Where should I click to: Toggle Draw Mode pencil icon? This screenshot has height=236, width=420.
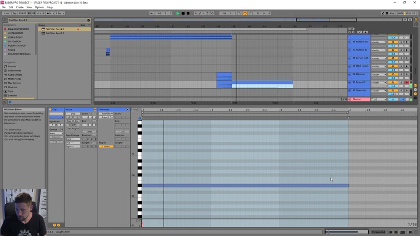383,13
